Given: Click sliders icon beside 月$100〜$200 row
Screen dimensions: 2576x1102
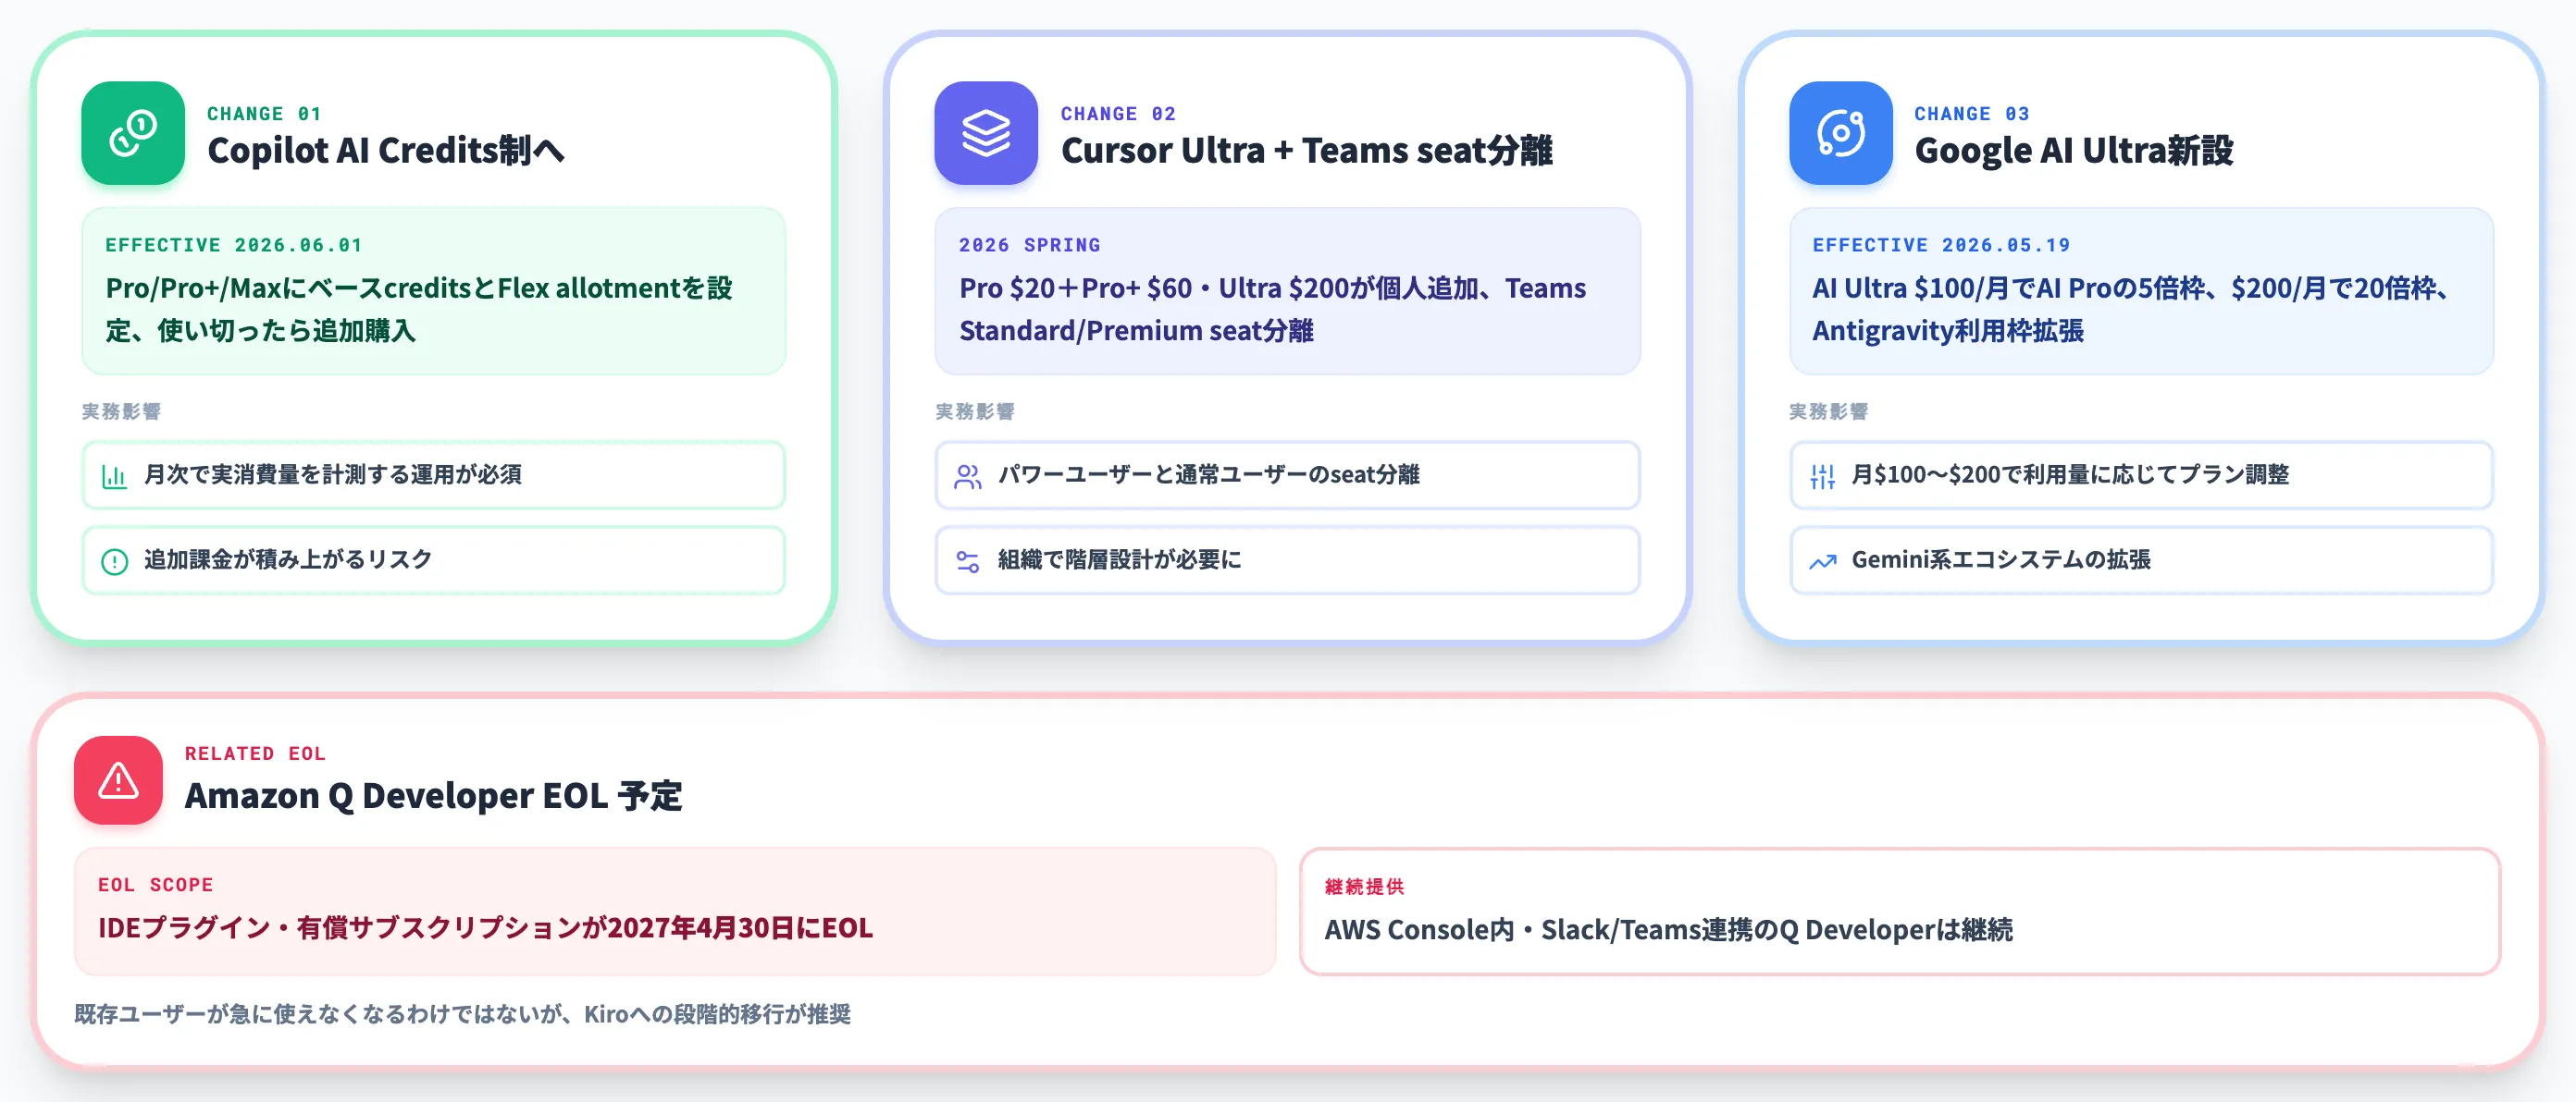Looking at the screenshot, I should [1822, 476].
